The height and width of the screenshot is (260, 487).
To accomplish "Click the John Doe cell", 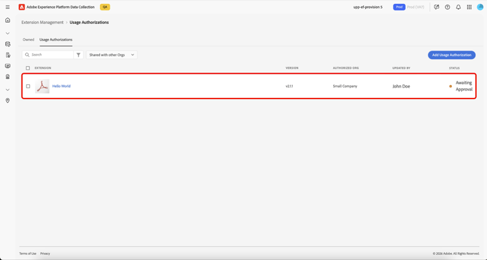I will point(401,86).
